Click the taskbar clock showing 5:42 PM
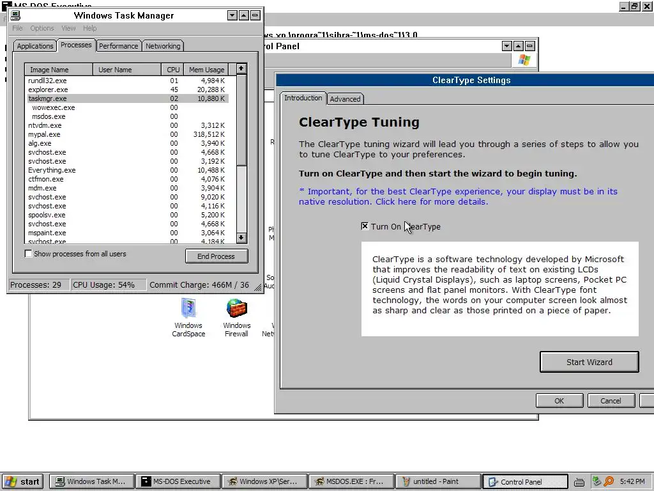Image resolution: width=654 pixels, height=491 pixels. point(632,481)
